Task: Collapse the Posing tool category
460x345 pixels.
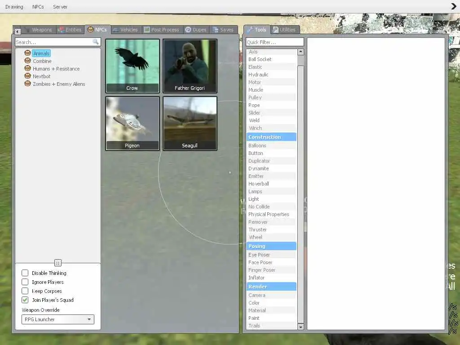Action: pyautogui.click(x=271, y=246)
